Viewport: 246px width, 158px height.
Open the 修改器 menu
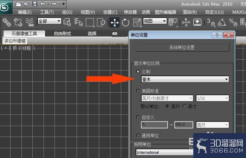(130, 12)
